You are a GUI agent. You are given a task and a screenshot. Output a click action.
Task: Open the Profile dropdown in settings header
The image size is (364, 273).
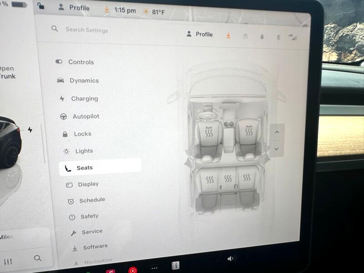click(200, 34)
